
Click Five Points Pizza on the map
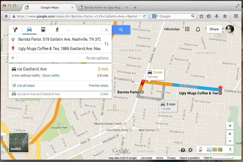[x=119, y=130]
